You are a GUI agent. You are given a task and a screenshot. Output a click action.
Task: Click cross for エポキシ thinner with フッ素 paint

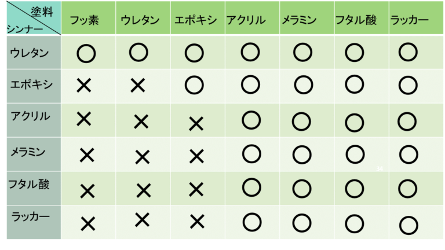coord(84,86)
